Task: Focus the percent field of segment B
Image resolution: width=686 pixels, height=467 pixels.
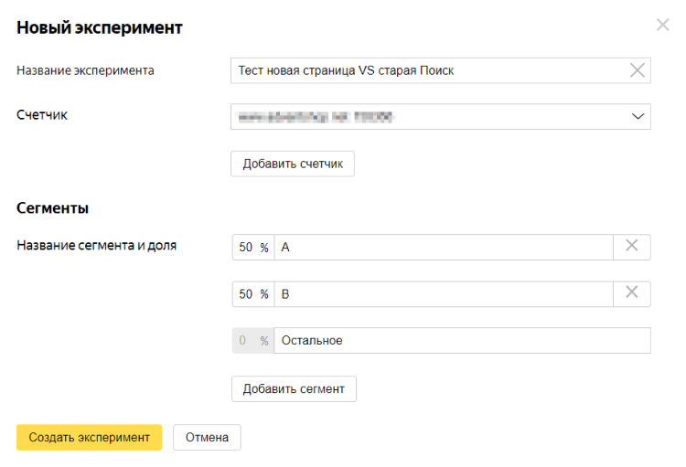Action: (x=246, y=294)
